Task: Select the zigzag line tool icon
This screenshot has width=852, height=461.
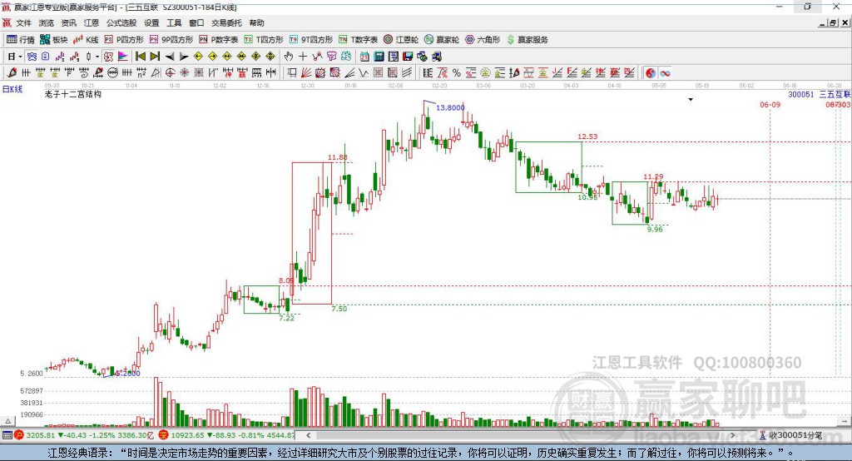Action: (x=363, y=72)
